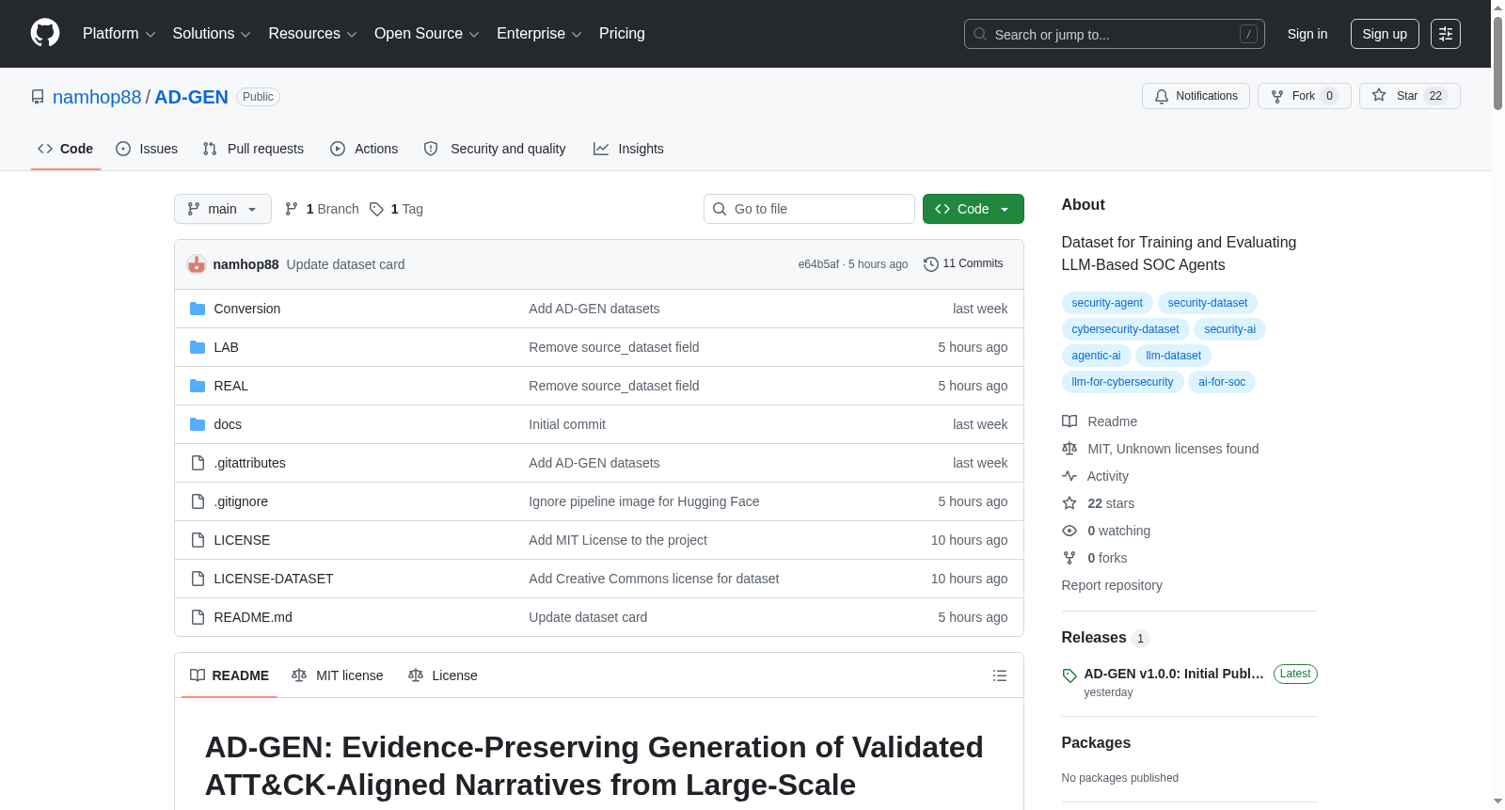View the 11 Commits history link
This screenshot has width=1505, height=810.
point(963,264)
